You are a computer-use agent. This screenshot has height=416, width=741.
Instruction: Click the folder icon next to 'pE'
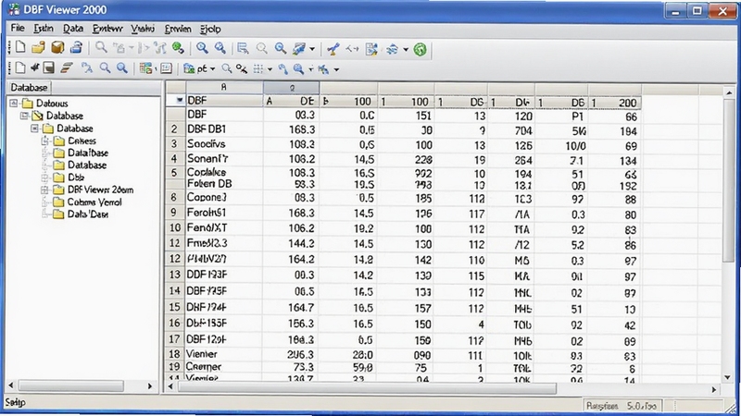point(189,68)
